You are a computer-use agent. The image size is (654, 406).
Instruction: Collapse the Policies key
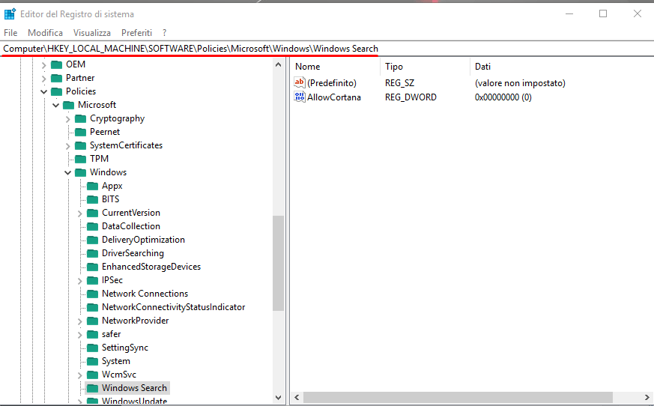pyautogui.click(x=43, y=92)
